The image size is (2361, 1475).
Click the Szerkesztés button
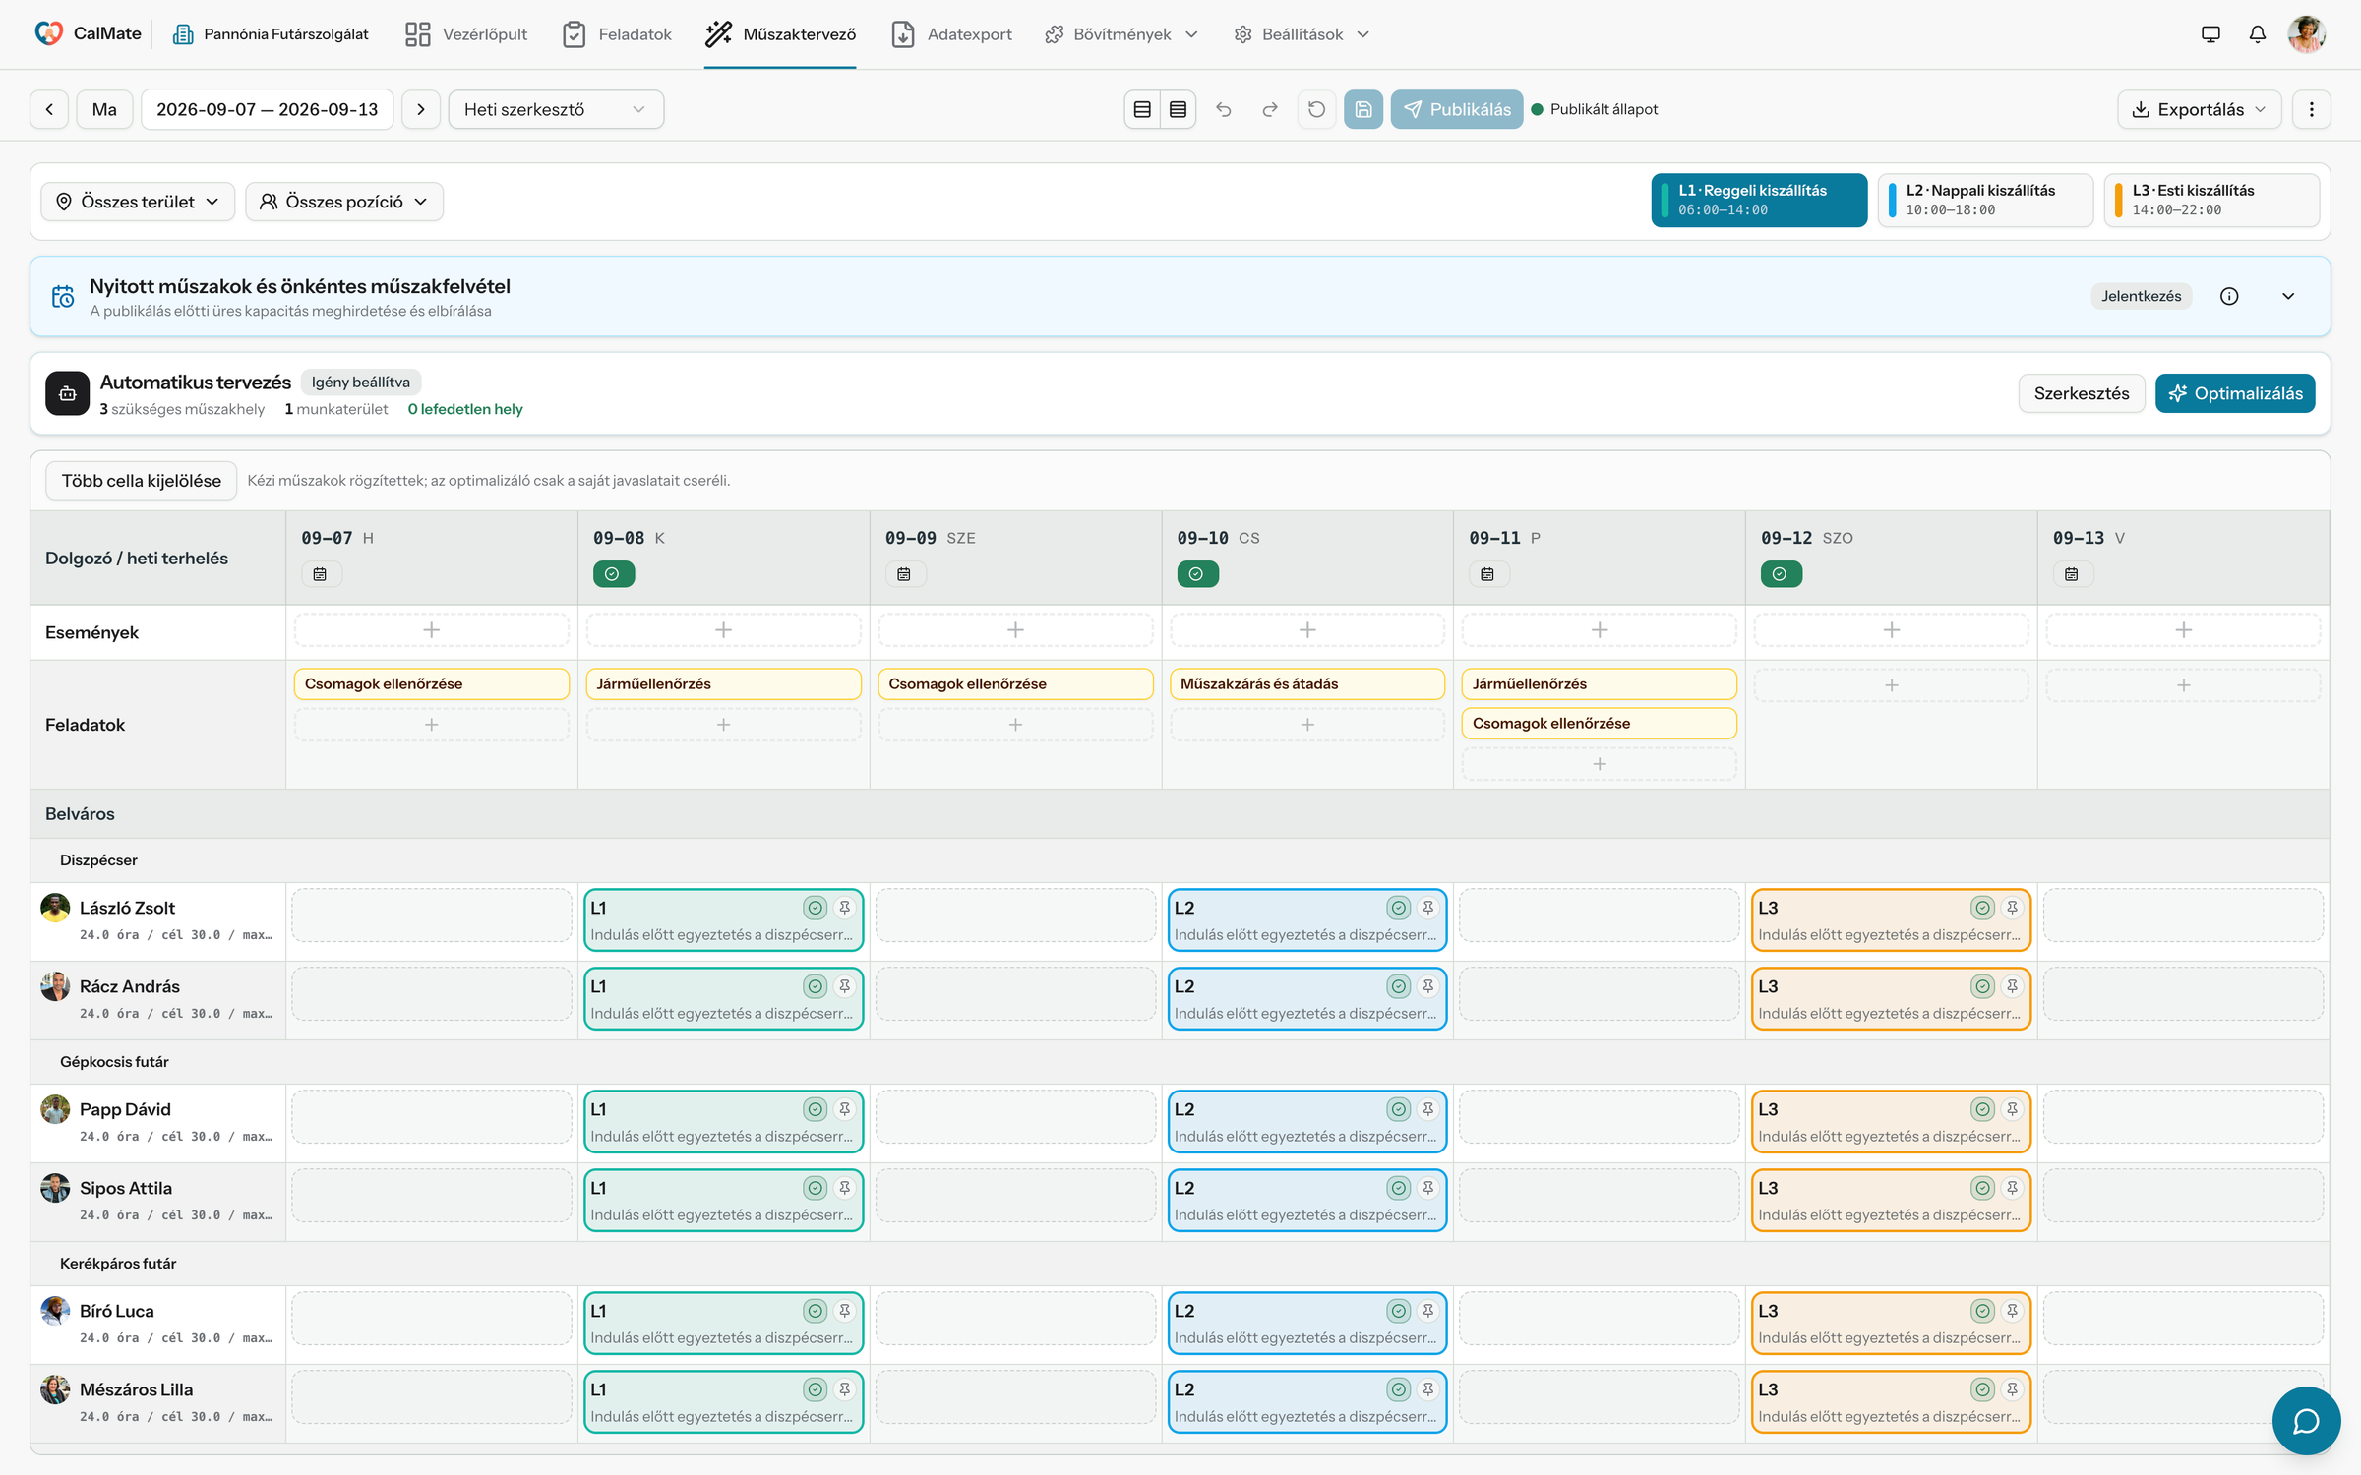tap(2082, 393)
